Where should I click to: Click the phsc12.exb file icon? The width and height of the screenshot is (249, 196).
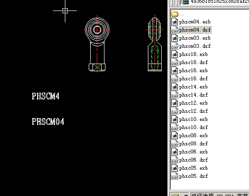[175, 103]
